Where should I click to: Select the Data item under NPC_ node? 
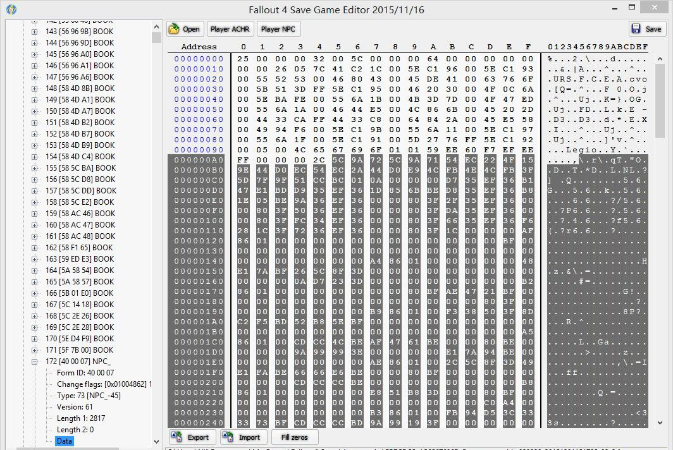(x=65, y=441)
